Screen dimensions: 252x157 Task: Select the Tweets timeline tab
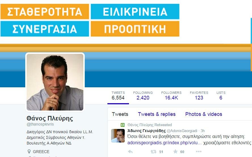tap(120, 114)
